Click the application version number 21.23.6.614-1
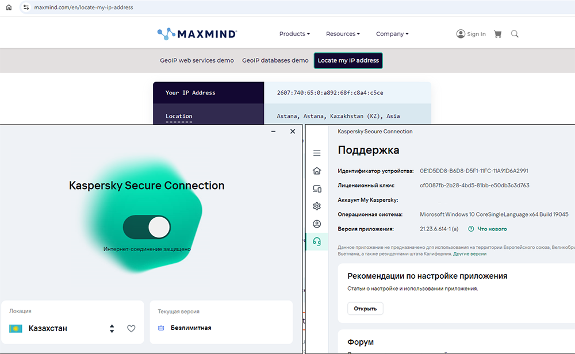The height and width of the screenshot is (354, 575). point(439,229)
